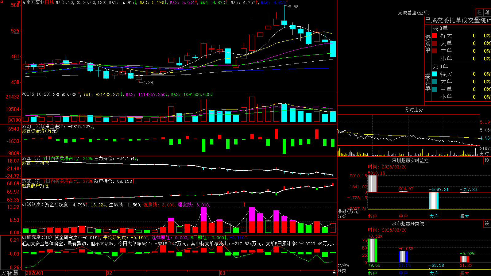491x276 pixels.
Task: Click the 5.68 high price annotation
Action: 294,7
